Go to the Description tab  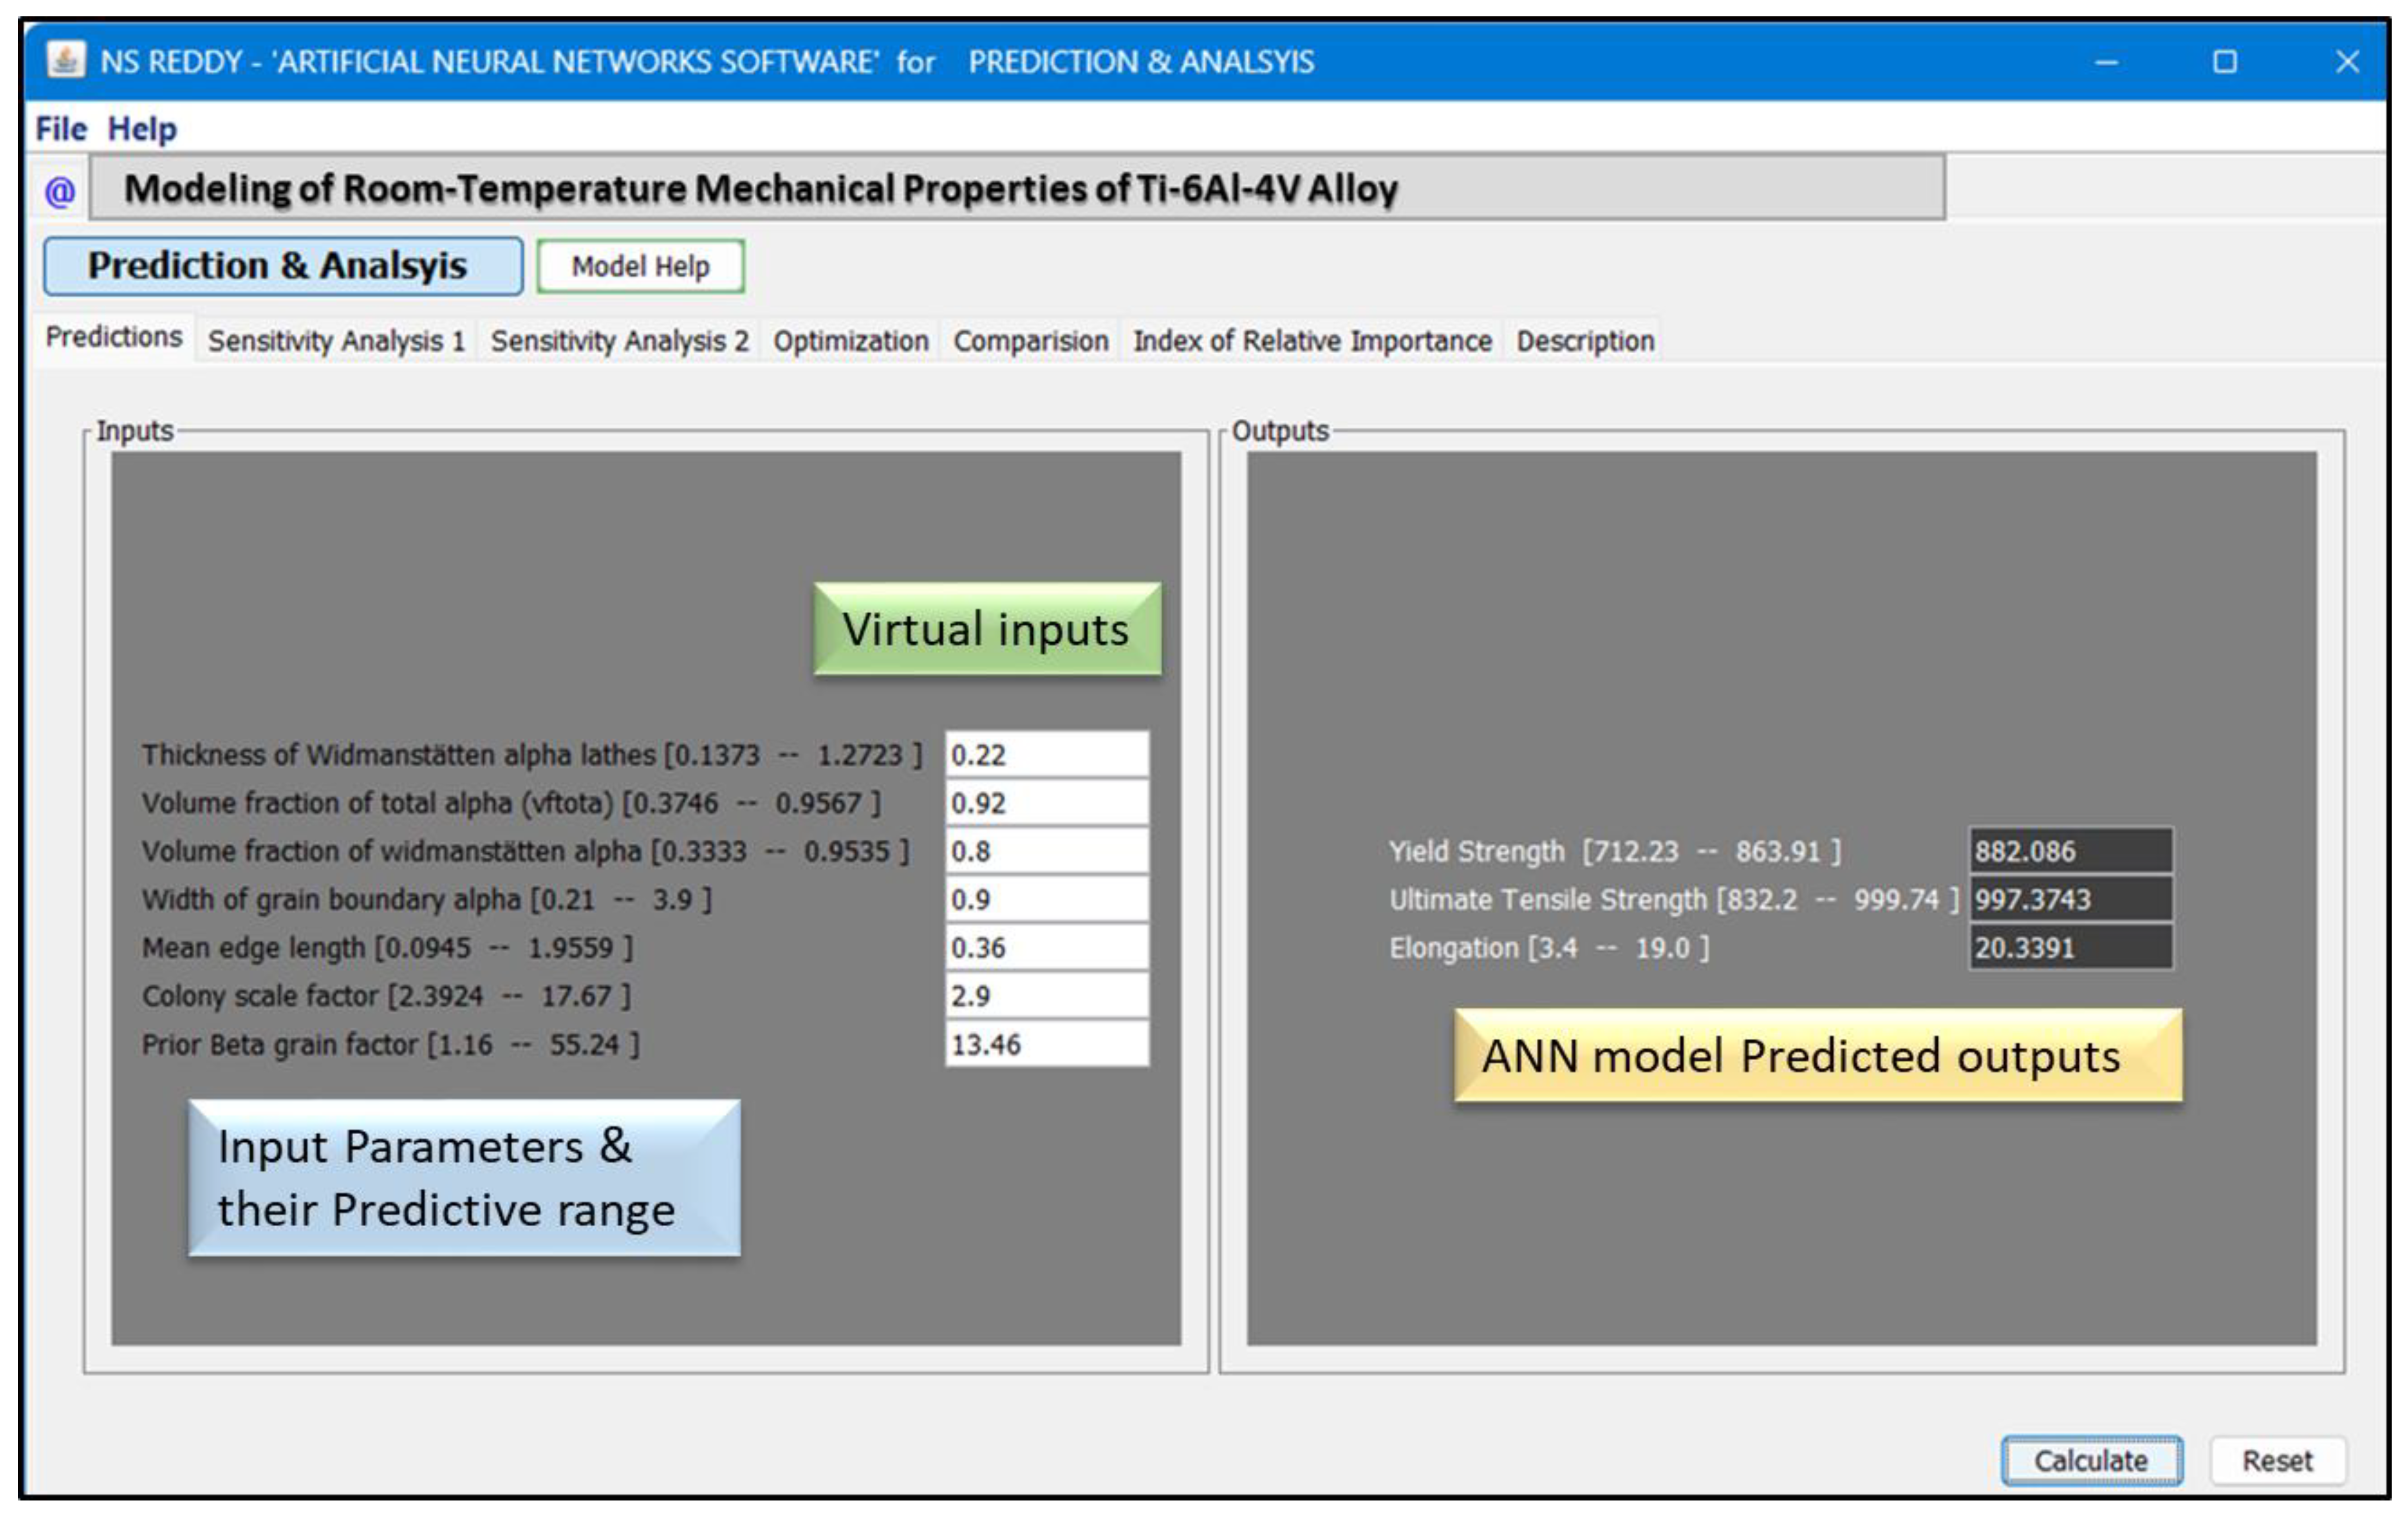pos(1585,341)
